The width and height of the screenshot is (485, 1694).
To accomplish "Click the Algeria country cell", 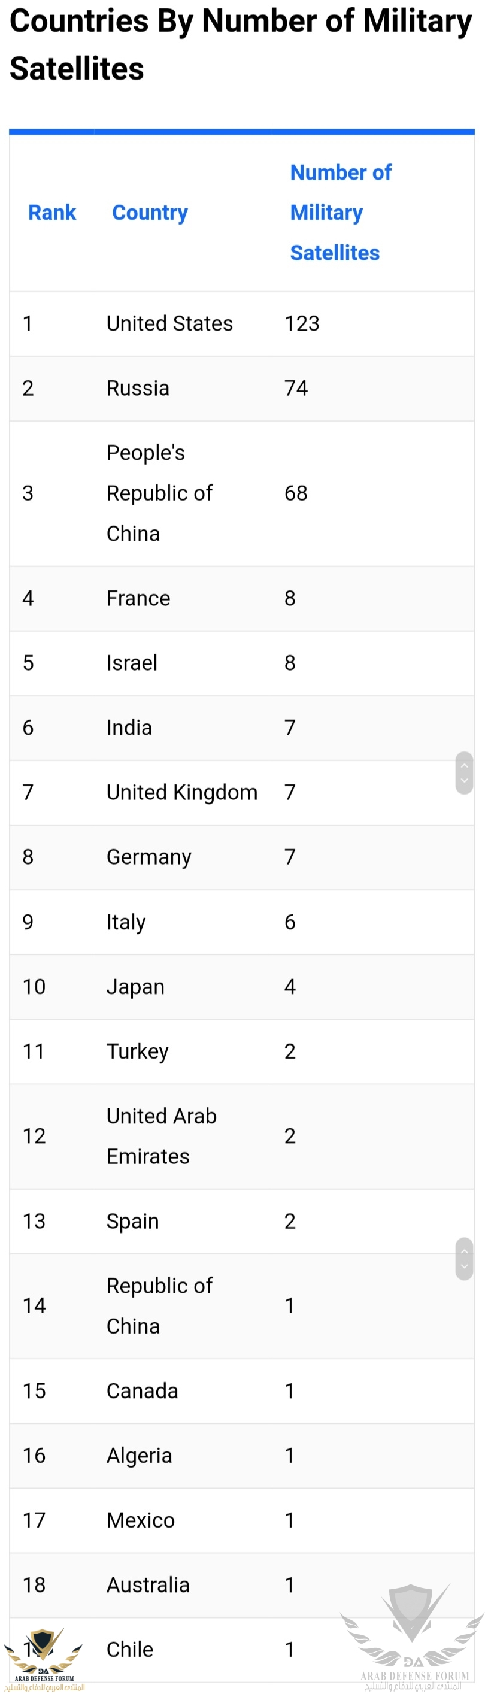I will click(x=140, y=1455).
